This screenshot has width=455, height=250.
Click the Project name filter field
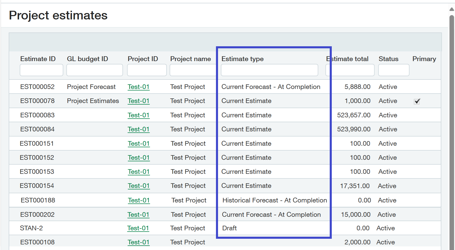(193, 70)
